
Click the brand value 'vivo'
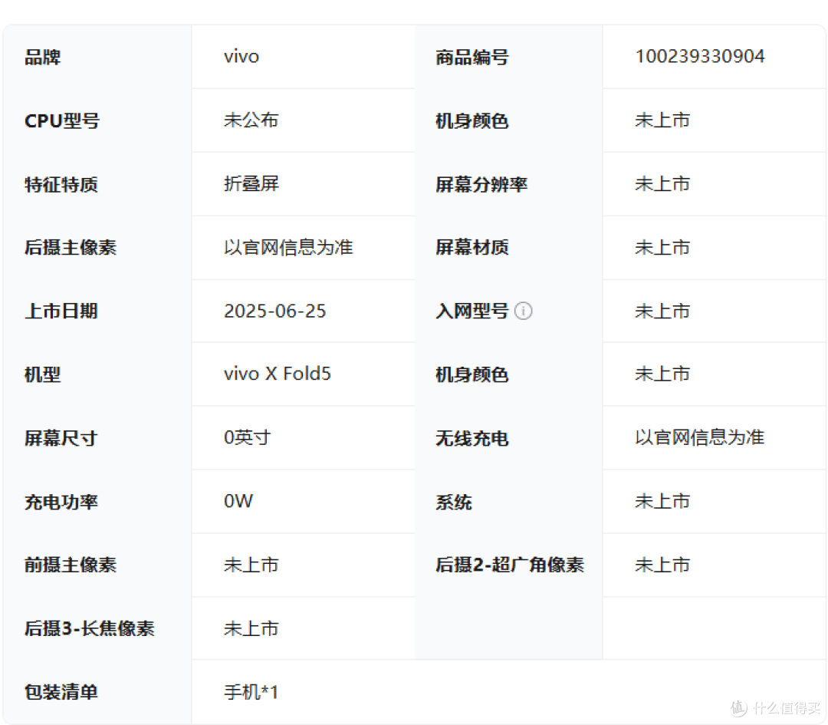click(242, 57)
